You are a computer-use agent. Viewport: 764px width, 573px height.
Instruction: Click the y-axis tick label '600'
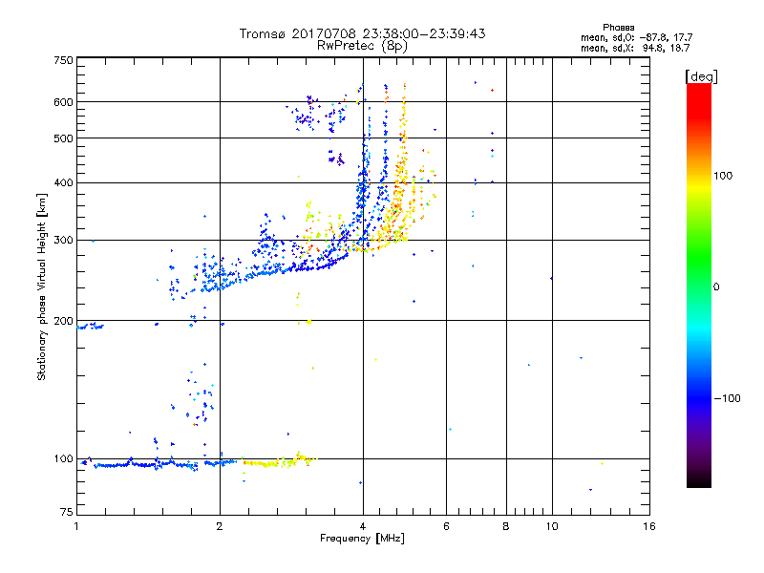[63, 102]
